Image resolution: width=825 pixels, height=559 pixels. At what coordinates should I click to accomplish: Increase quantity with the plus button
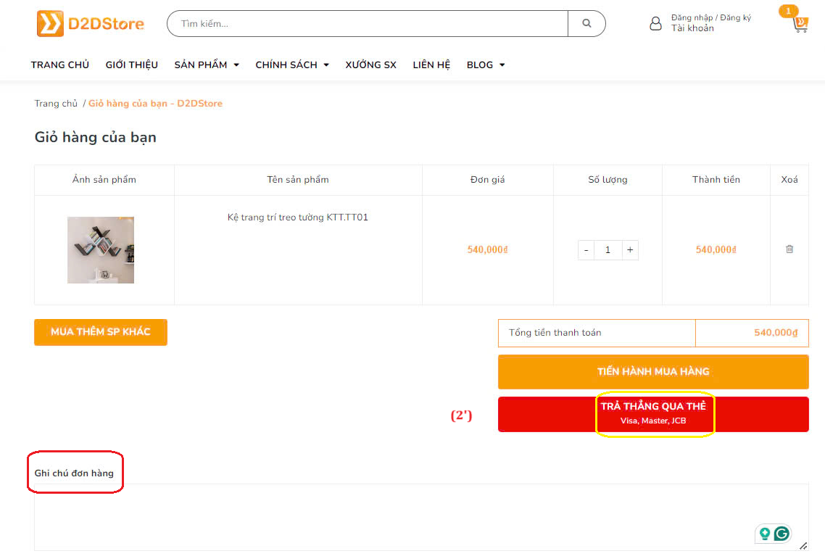(x=630, y=250)
